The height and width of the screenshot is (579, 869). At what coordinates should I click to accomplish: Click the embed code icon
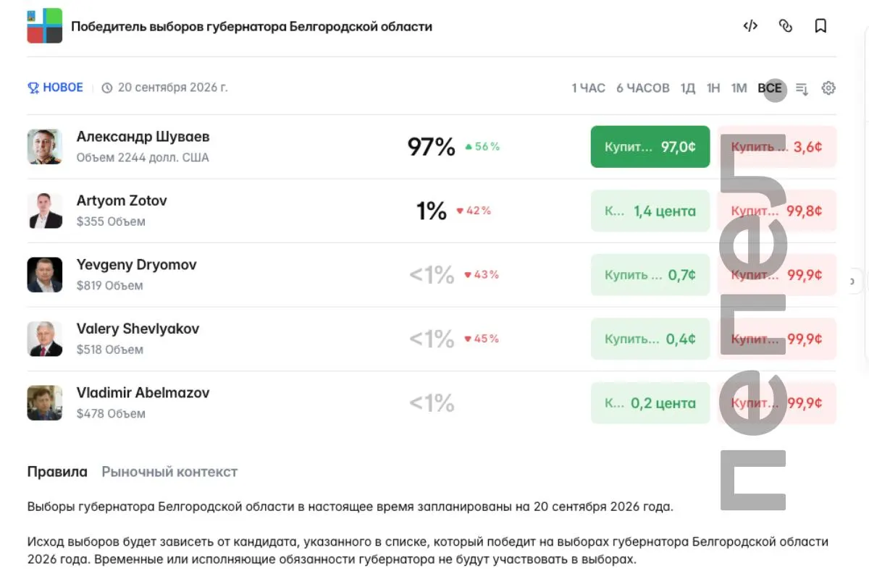750,26
